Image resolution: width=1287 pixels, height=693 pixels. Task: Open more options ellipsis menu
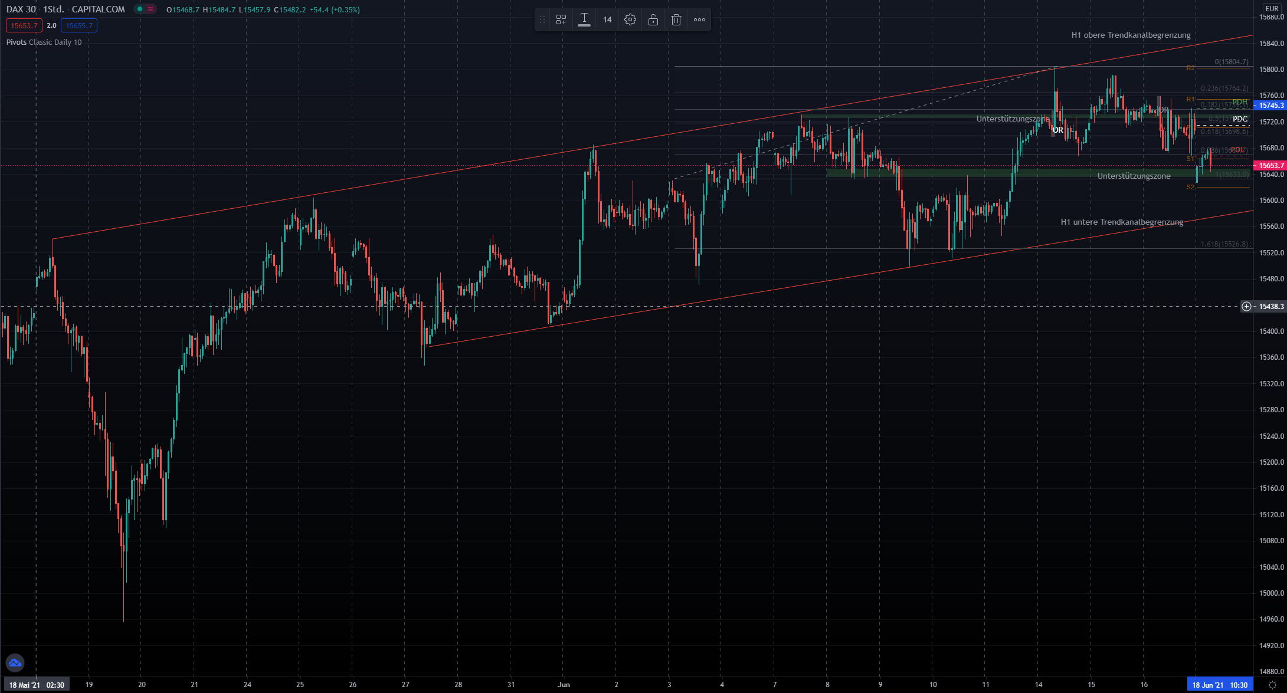[x=699, y=19]
